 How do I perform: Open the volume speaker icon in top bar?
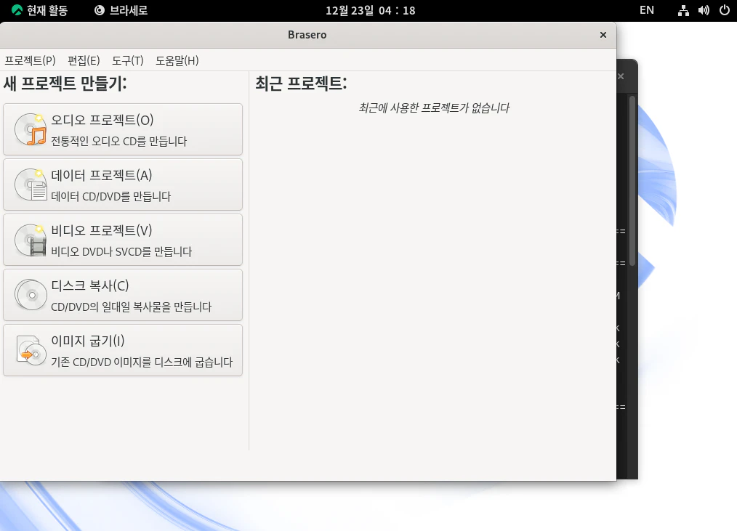704,10
